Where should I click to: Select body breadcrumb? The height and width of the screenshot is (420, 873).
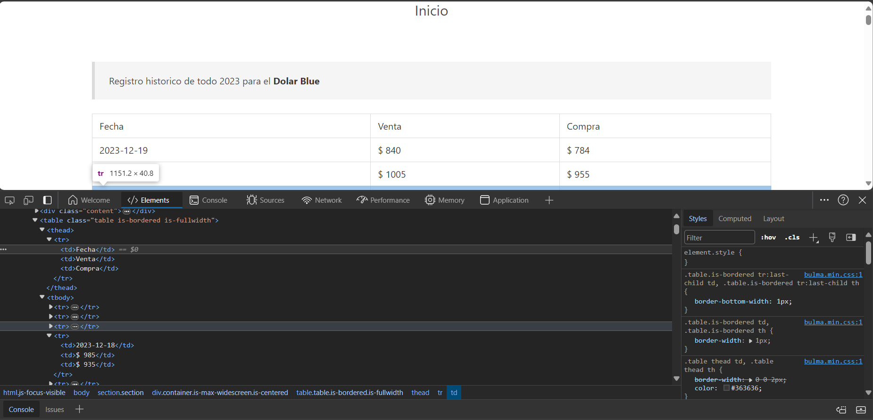click(81, 393)
